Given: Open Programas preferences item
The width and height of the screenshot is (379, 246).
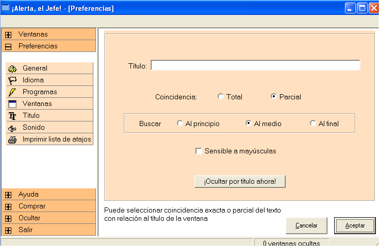Looking at the screenshot, I should coord(50,92).
